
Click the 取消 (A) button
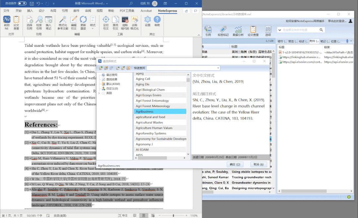[x=259, y=164]
